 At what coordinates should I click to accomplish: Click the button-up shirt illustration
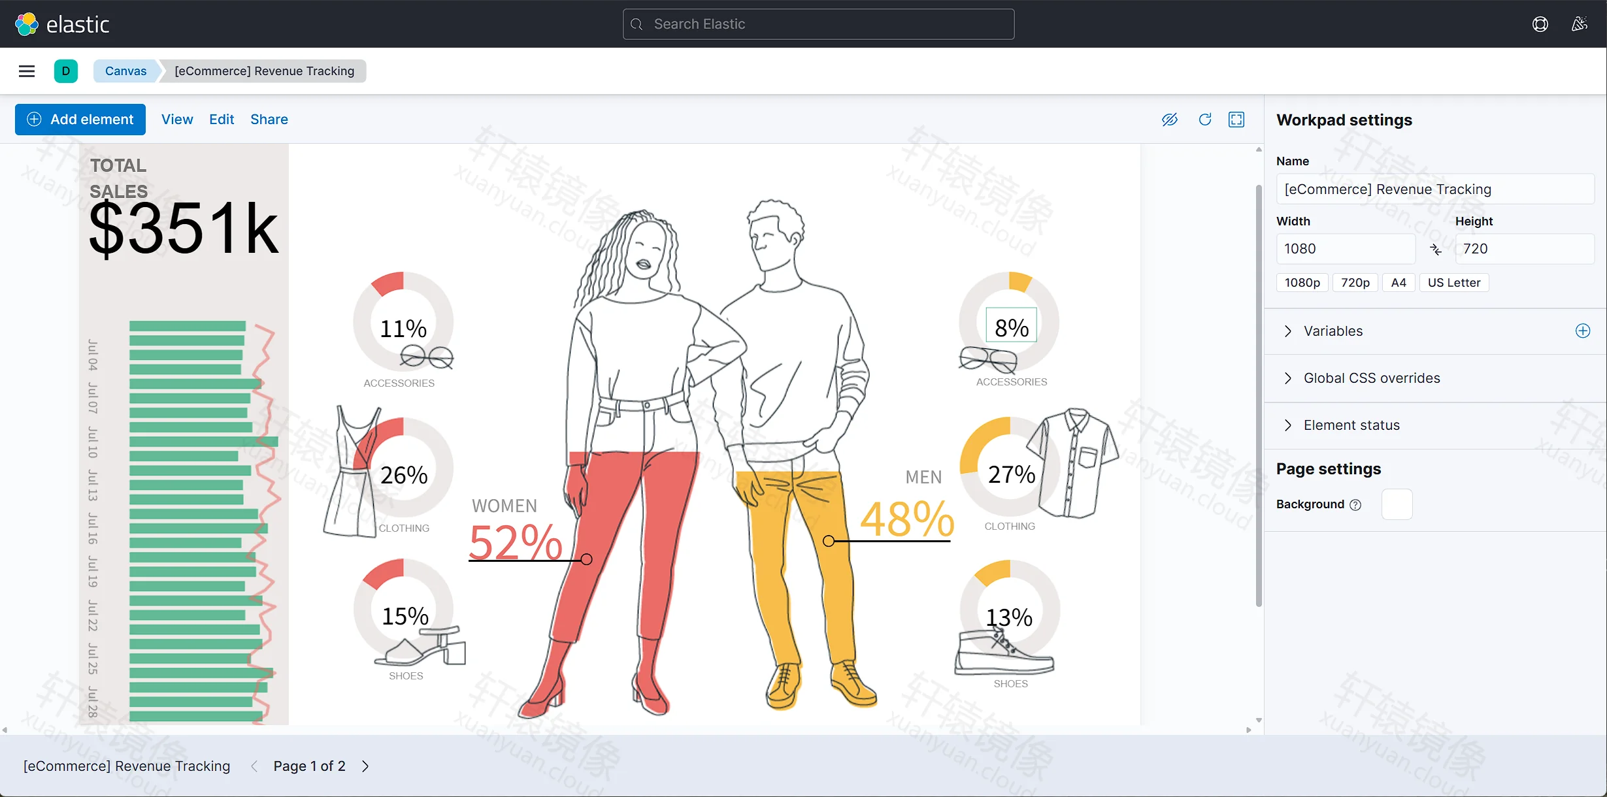[x=1073, y=463]
